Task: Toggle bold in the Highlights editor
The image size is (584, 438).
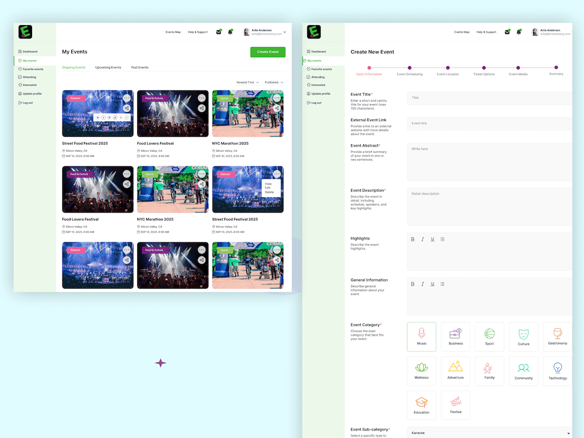Action: coord(412,239)
